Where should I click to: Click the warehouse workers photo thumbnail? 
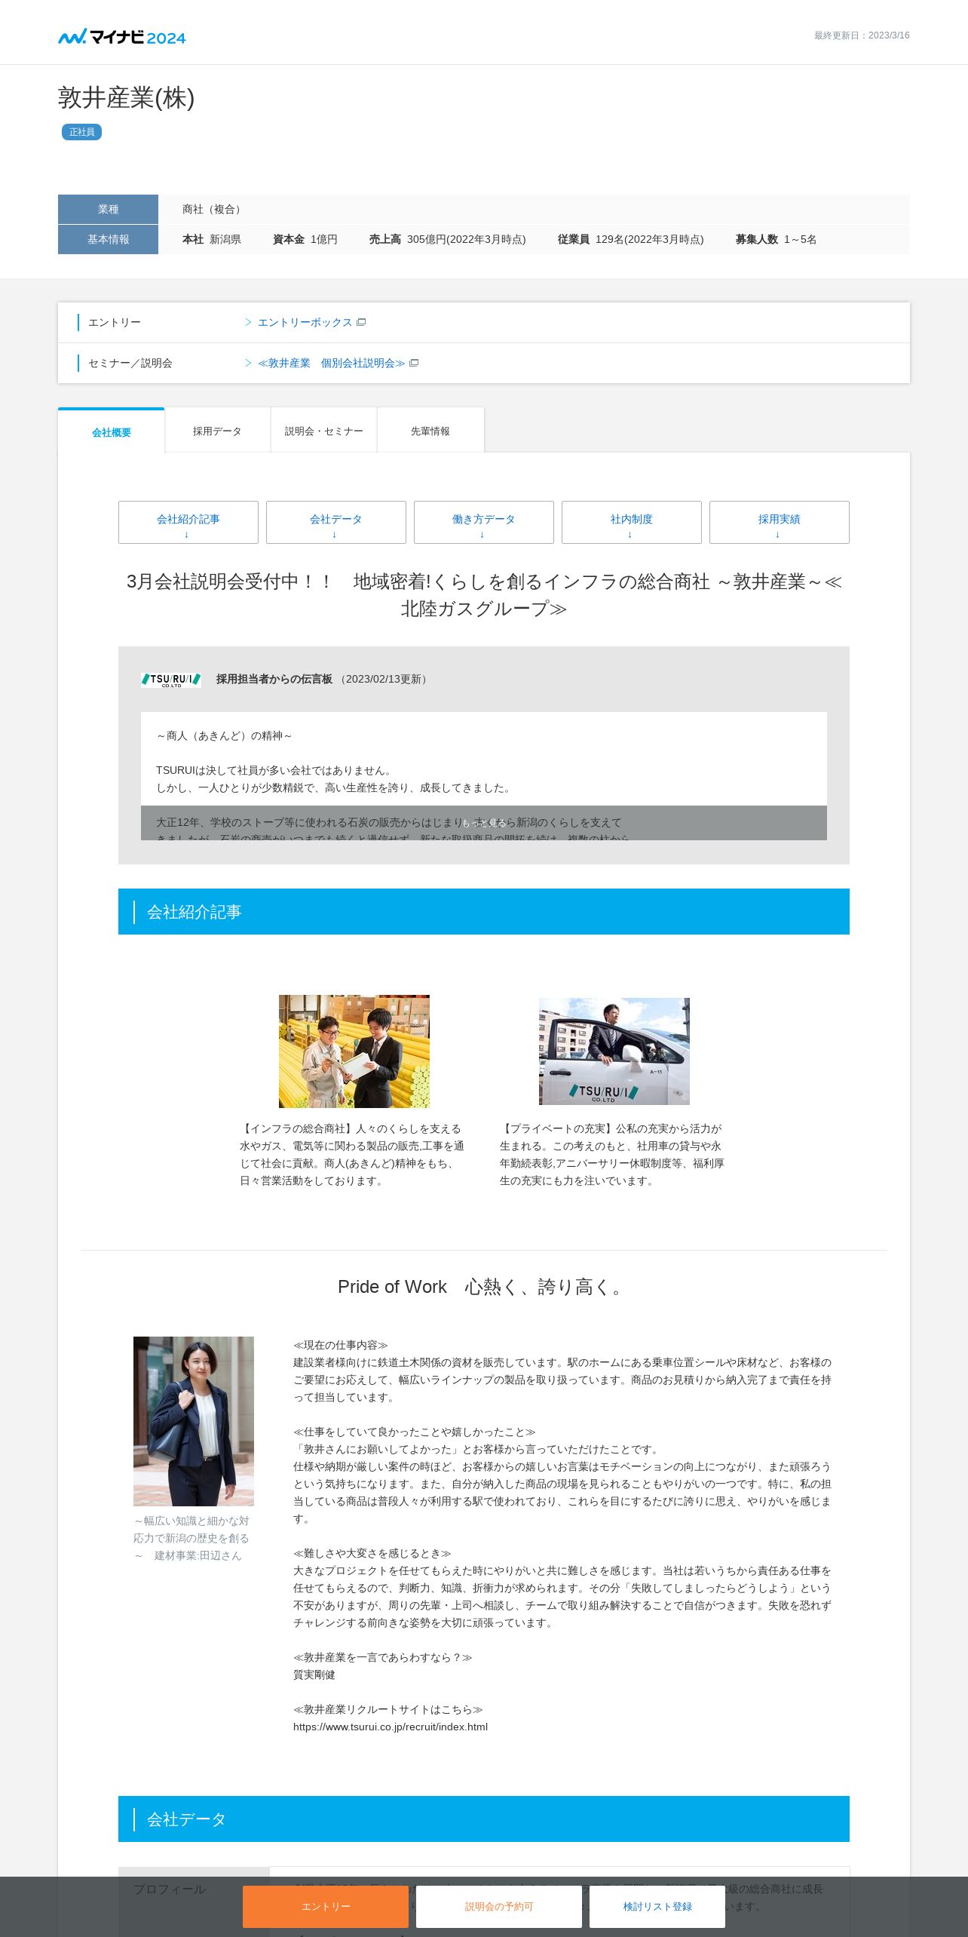click(x=354, y=1051)
